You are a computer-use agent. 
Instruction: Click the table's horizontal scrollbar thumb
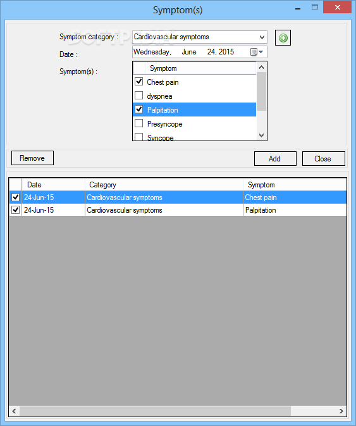tap(155, 411)
